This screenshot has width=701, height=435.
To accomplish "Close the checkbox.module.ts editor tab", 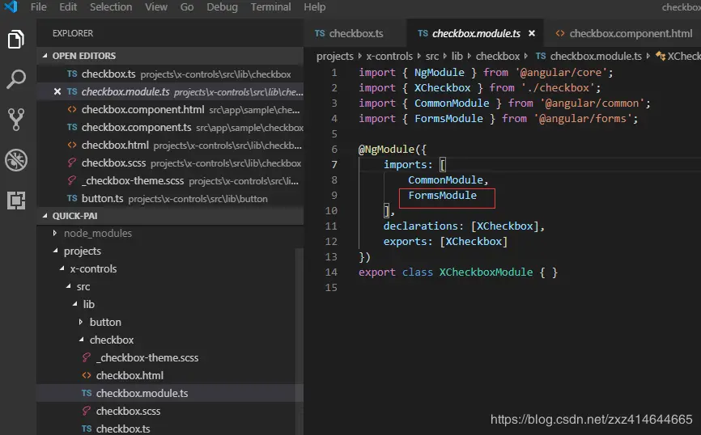I will 532,33.
